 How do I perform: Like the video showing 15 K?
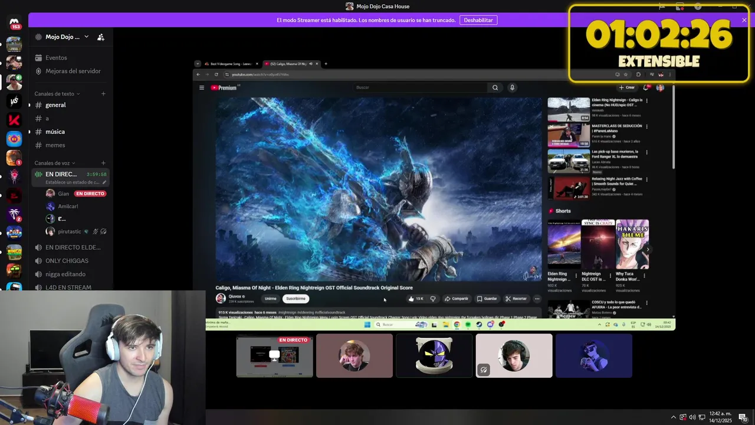pos(416,299)
